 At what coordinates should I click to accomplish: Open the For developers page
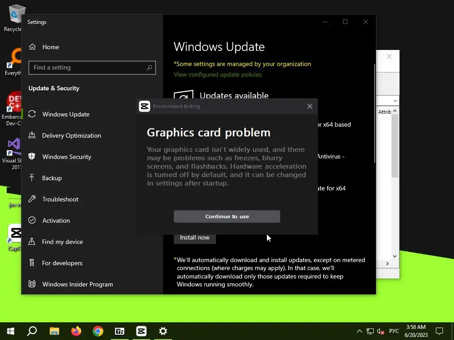point(62,263)
